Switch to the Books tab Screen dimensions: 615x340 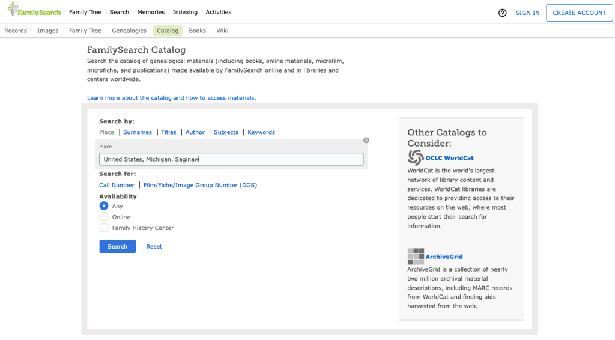click(197, 31)
